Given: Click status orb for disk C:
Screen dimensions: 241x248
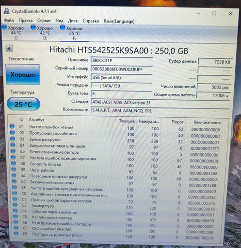Looking at the screenshot, I should [4, 27].
